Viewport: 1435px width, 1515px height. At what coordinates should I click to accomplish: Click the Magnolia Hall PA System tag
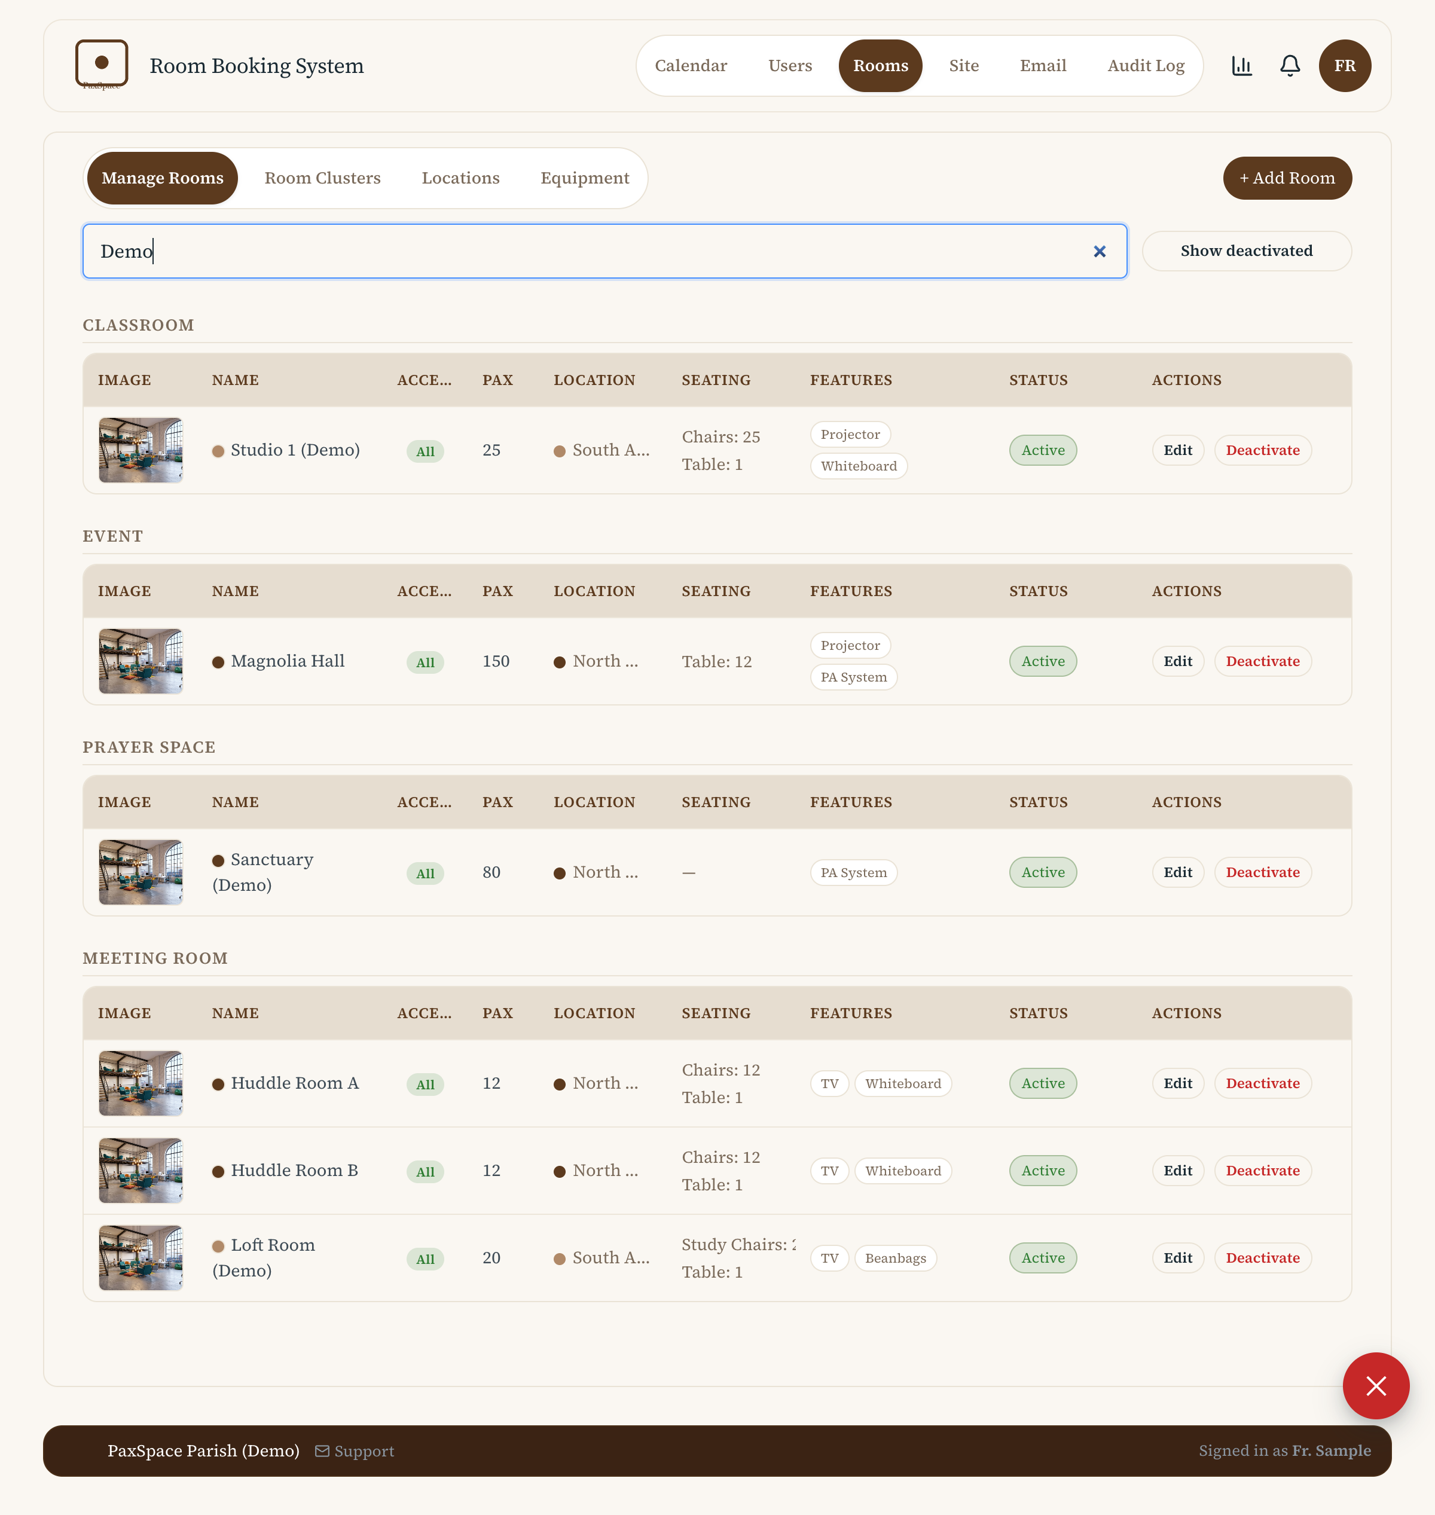853,677
